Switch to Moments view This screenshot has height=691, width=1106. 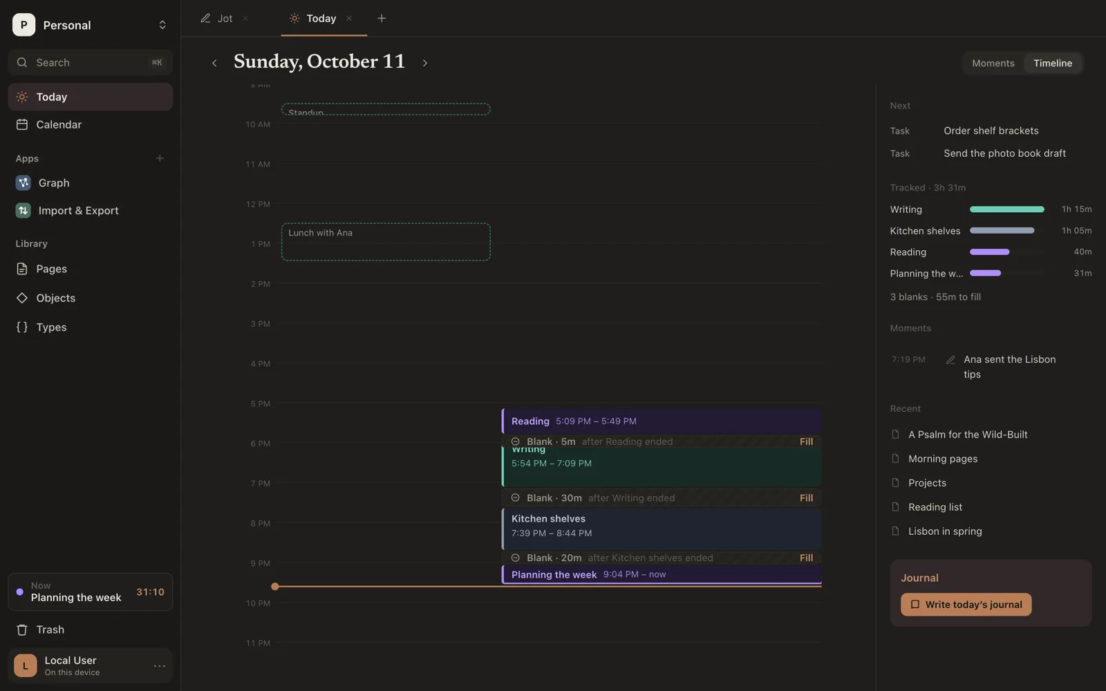point(993,63)
